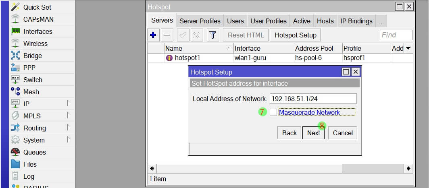Screen dimensions: 429x188
Task: Click the filter funnel icon
Action: click(213, 35)
